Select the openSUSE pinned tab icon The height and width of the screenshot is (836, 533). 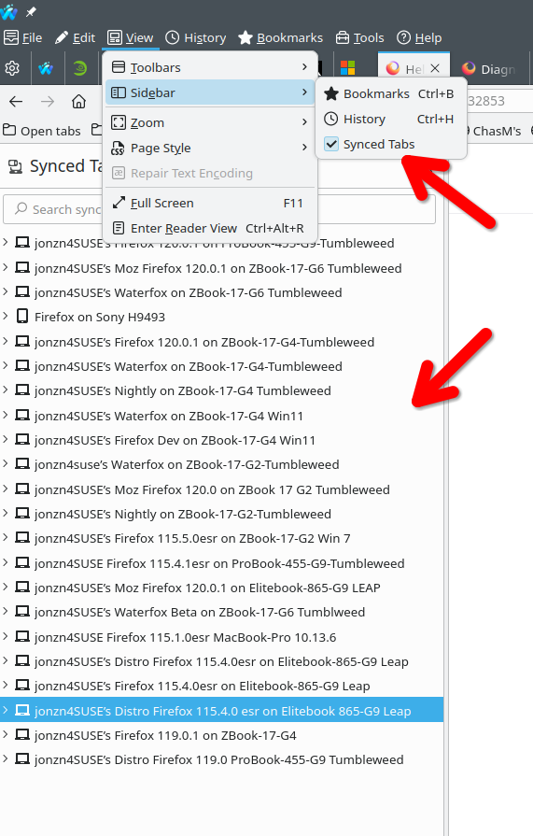(x=80, y=68)
